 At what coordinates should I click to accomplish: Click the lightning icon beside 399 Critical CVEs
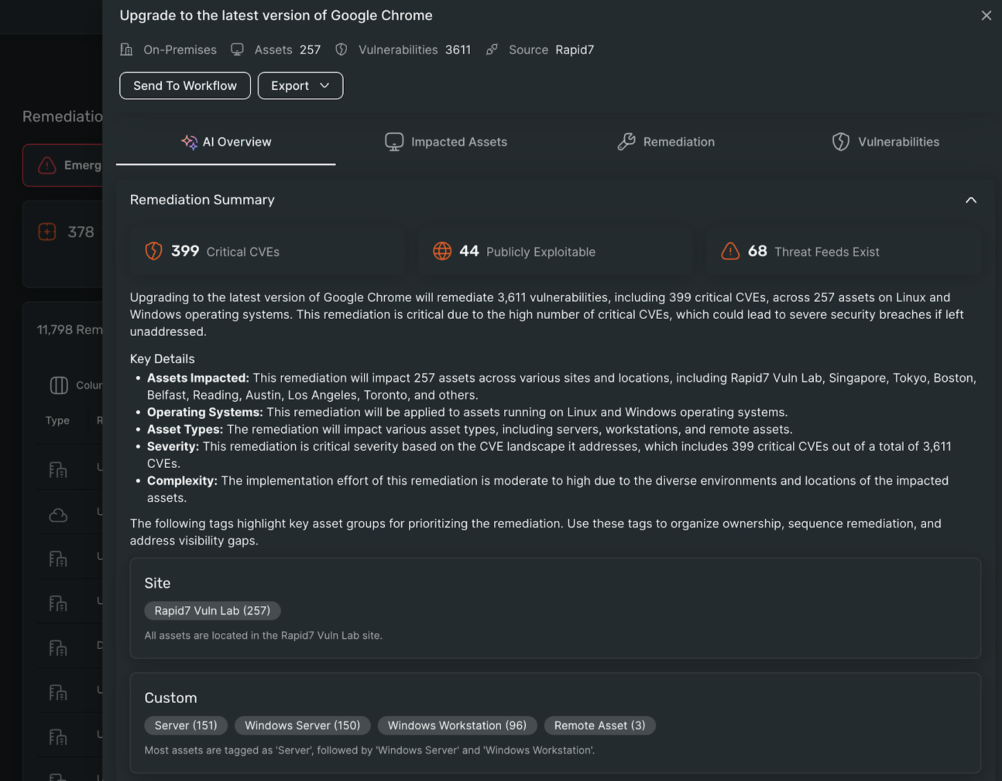[155, 251]
